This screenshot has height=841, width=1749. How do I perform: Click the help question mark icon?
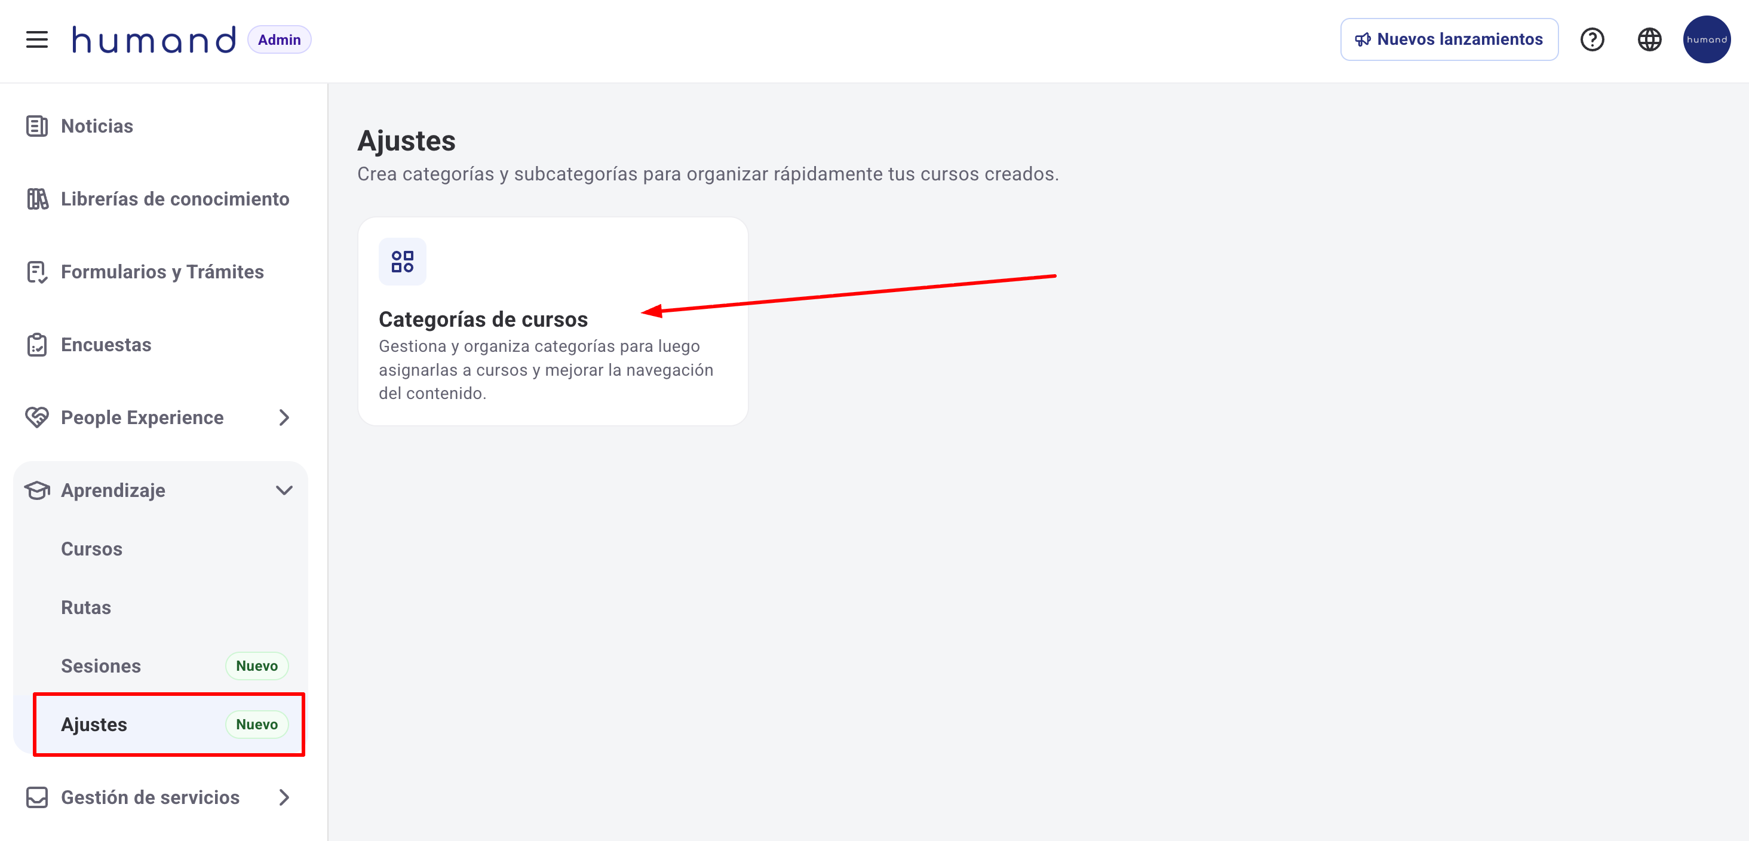point(1591,39)
